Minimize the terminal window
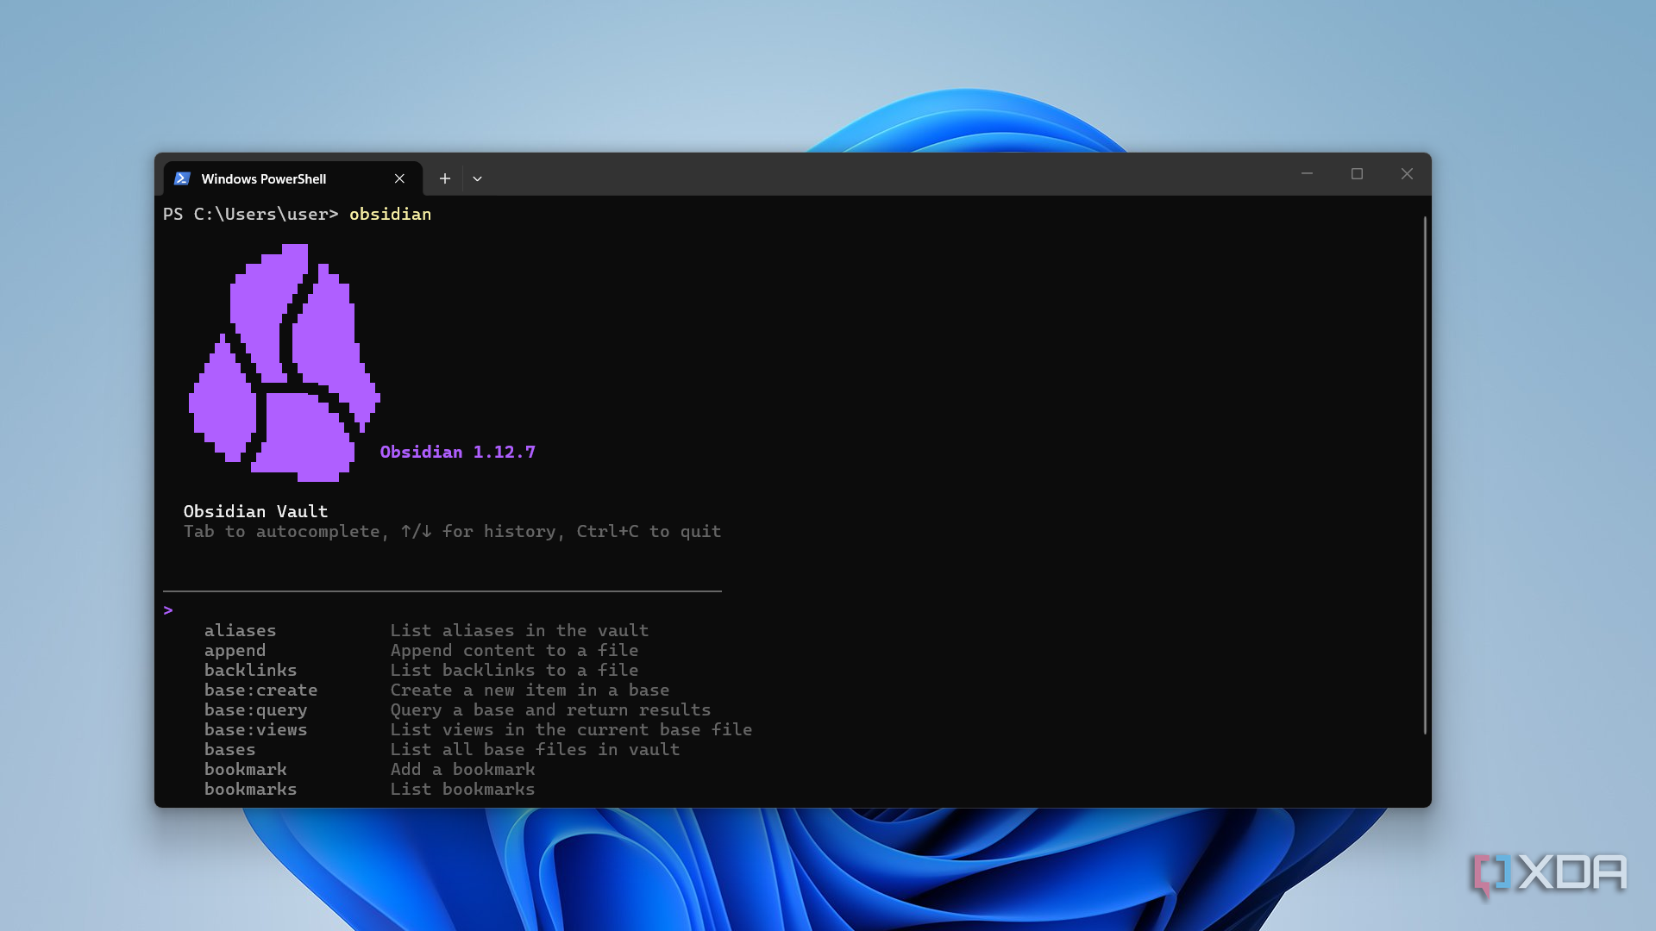Screen dimensions: 1656x931 coord(1307,173)
